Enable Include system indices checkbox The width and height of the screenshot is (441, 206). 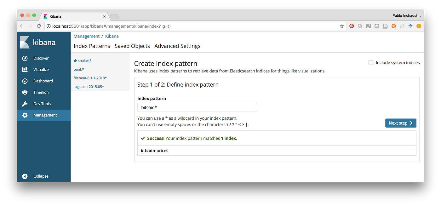(371, 63)
